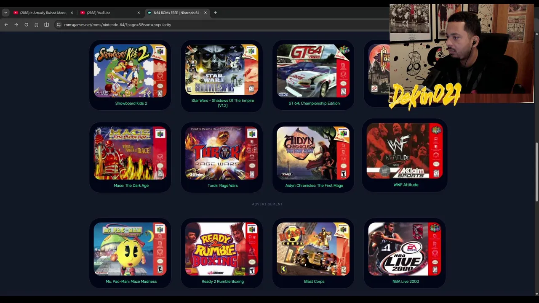Focus the romsgames.net address bar
Viewport: 539px width, 303px height.
pyautogui.click(x=223, y=25)
